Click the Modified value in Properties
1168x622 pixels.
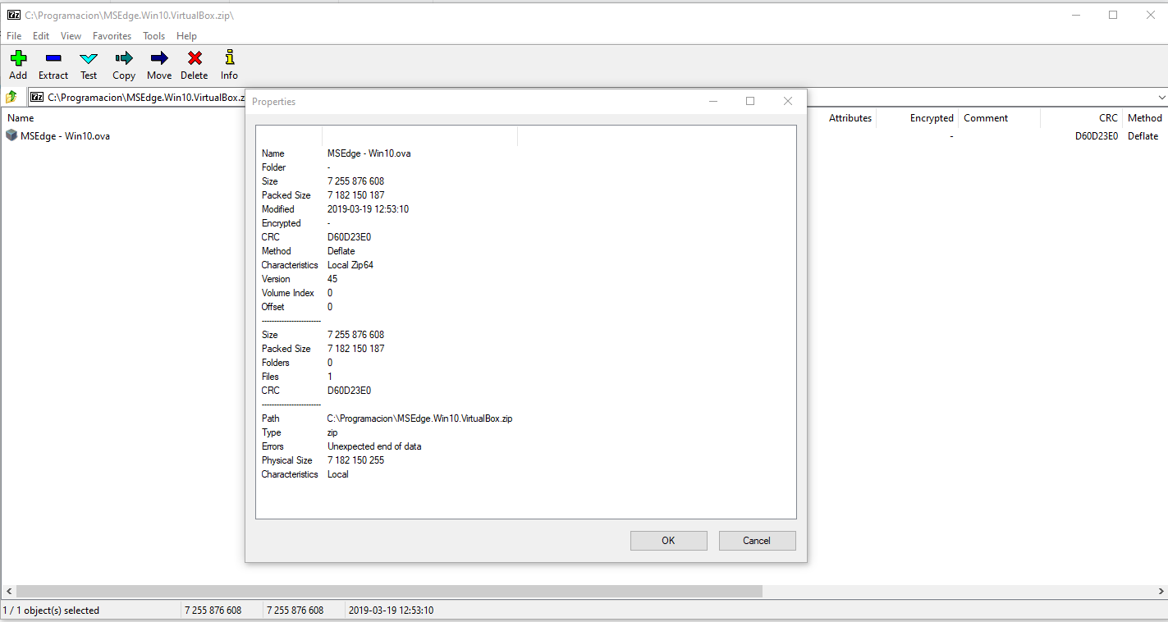point(368,209)
